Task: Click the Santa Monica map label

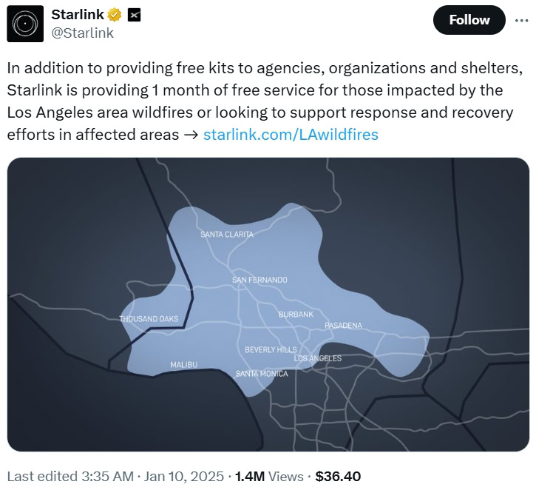Action: (262, 374)
